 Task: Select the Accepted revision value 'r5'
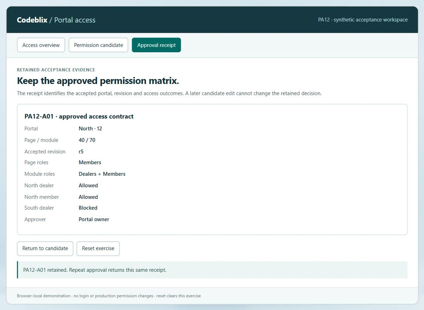(81, 152)
